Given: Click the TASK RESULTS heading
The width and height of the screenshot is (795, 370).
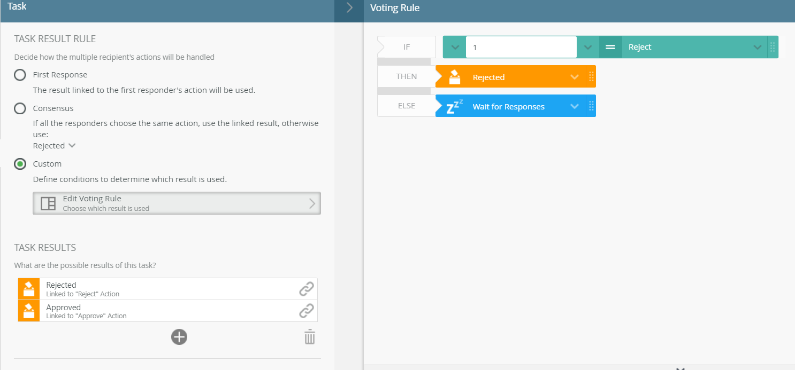Looking at the screenshot, I should [45, 248].
